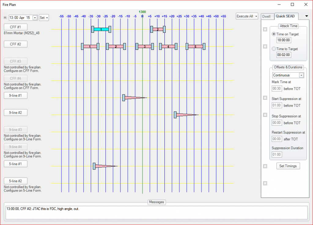Choose the Time to Target radio option

(x=274, y=49)
